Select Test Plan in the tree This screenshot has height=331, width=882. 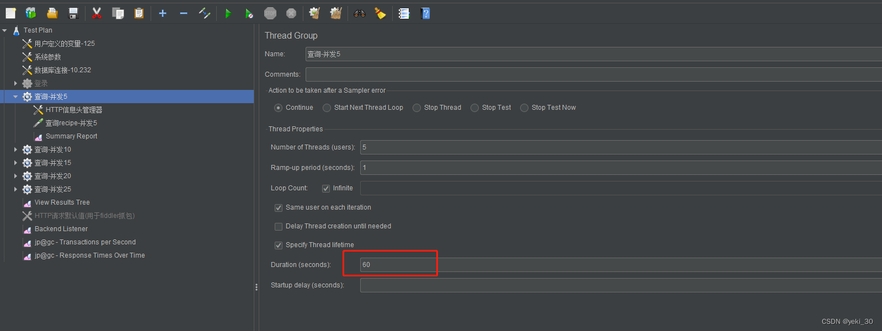click(x=38, y=30)
